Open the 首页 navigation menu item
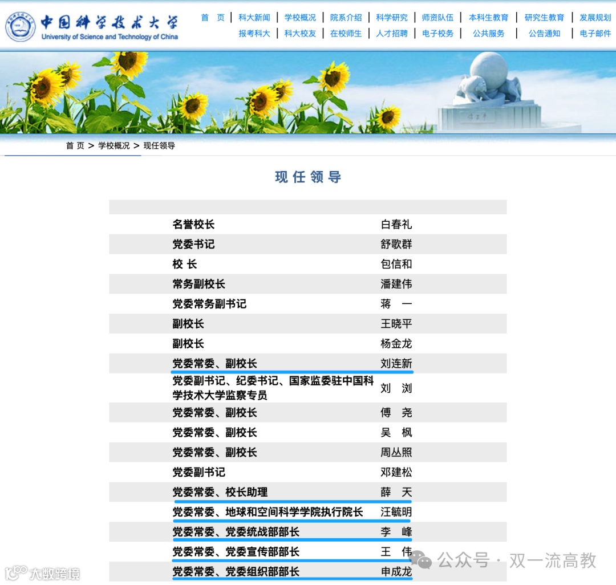Image resolution: width=616 pixels, height=585 pixels. 213,18
